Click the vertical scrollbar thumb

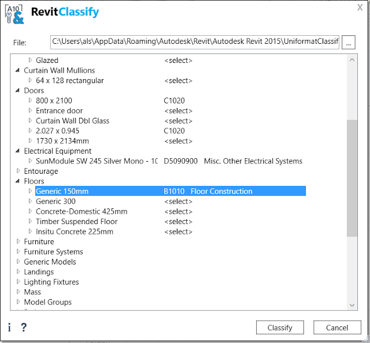[352, 178]
